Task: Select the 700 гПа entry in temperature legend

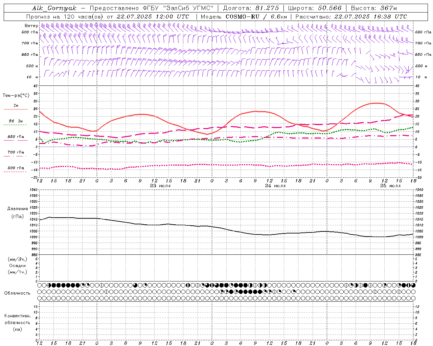Action: pos(16,152)
